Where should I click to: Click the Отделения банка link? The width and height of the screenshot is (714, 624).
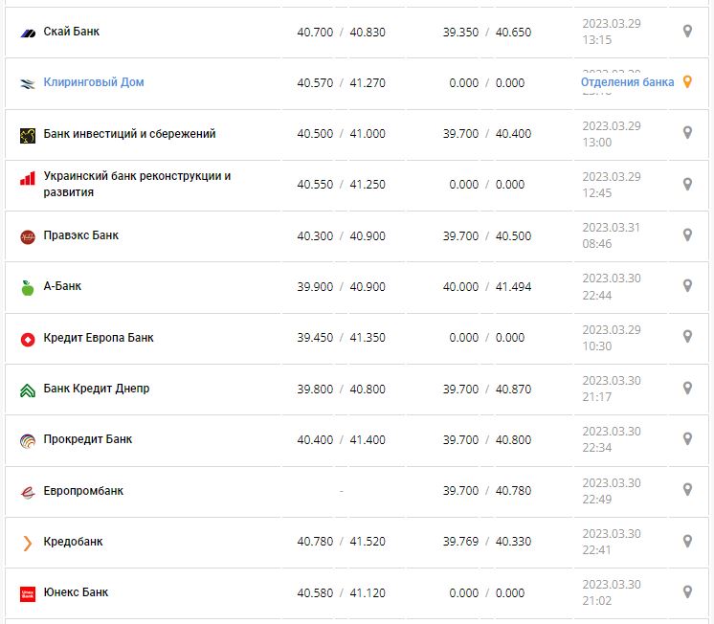(x=627, y=82)
